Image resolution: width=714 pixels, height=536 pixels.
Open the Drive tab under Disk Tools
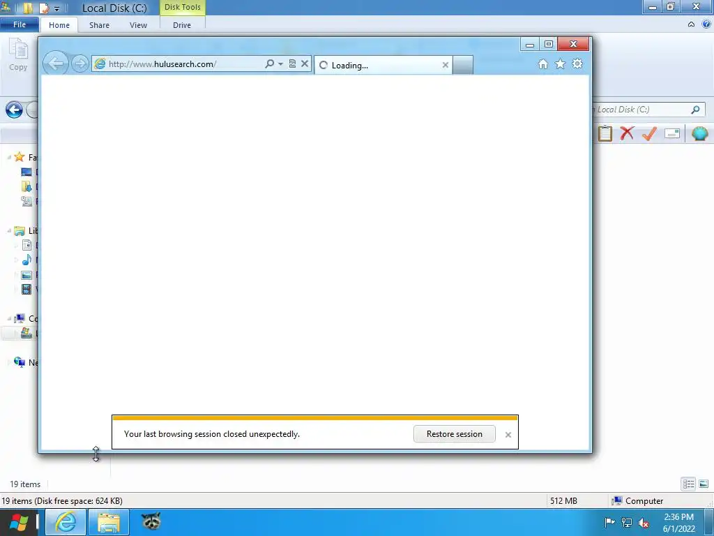[x=182, y=25]
